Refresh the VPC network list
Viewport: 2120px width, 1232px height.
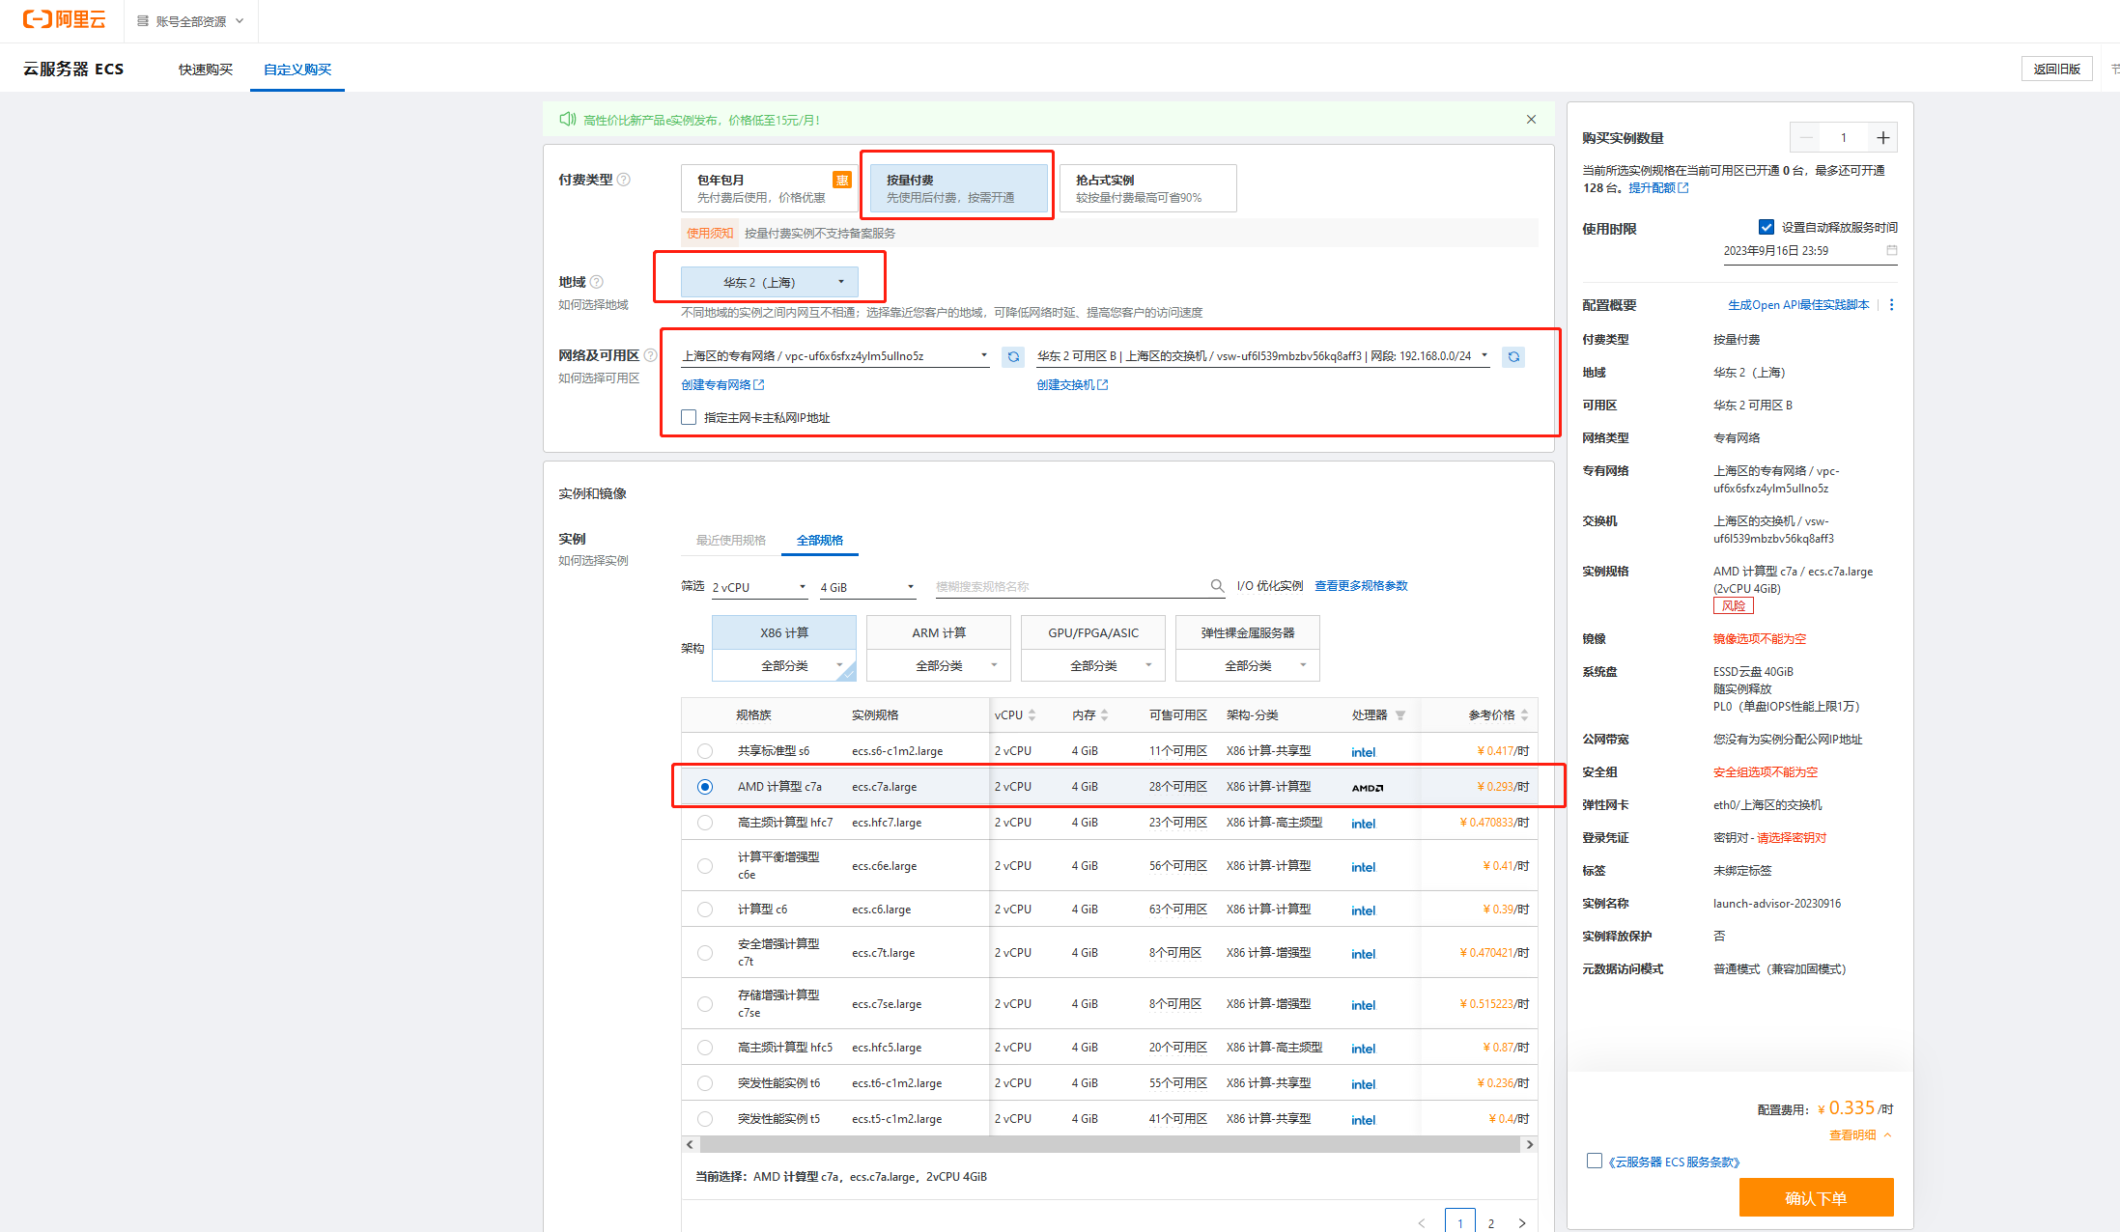pos(1013,356)
